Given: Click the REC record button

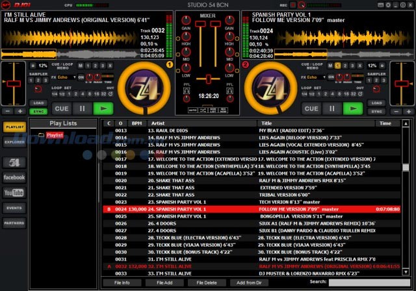Looking at the screenshot, I should point(292,5).
